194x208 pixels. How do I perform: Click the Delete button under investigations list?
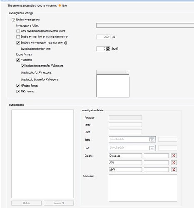(x=27, y=203)
